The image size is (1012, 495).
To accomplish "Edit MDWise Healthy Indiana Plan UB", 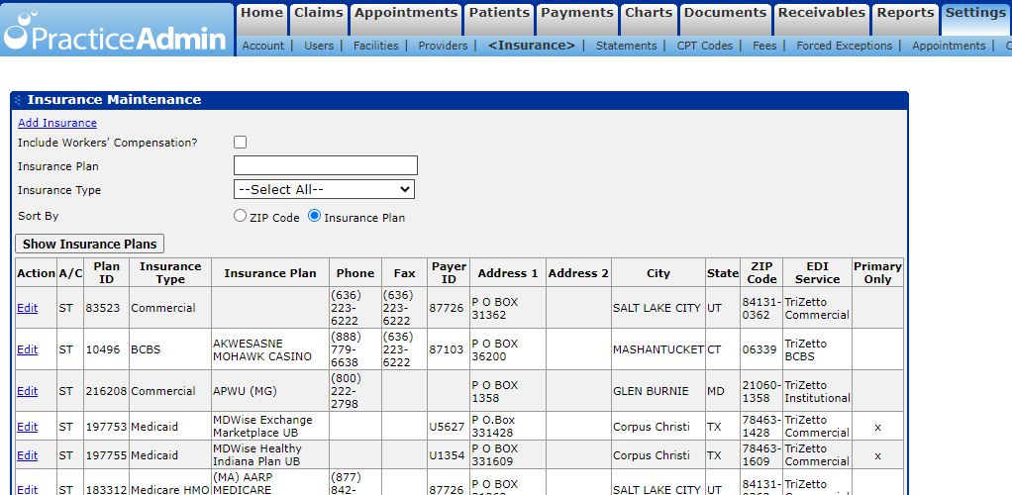I will pos(27,455).
